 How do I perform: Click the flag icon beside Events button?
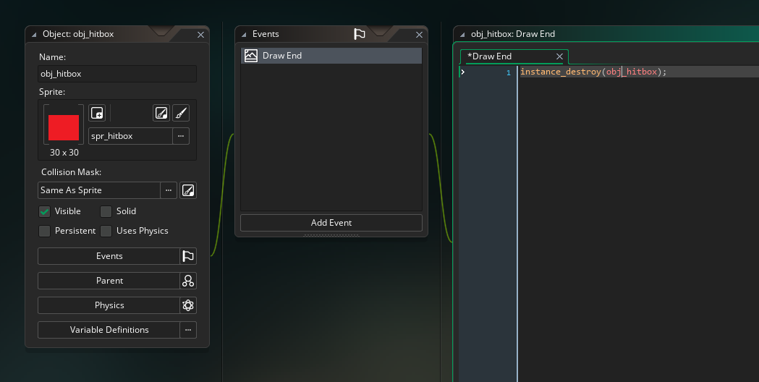(x=188, y=256)
